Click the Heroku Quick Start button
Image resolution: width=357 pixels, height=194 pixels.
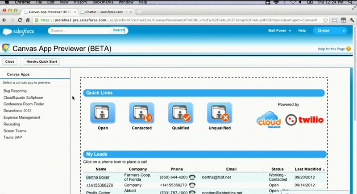pos(42,61)
